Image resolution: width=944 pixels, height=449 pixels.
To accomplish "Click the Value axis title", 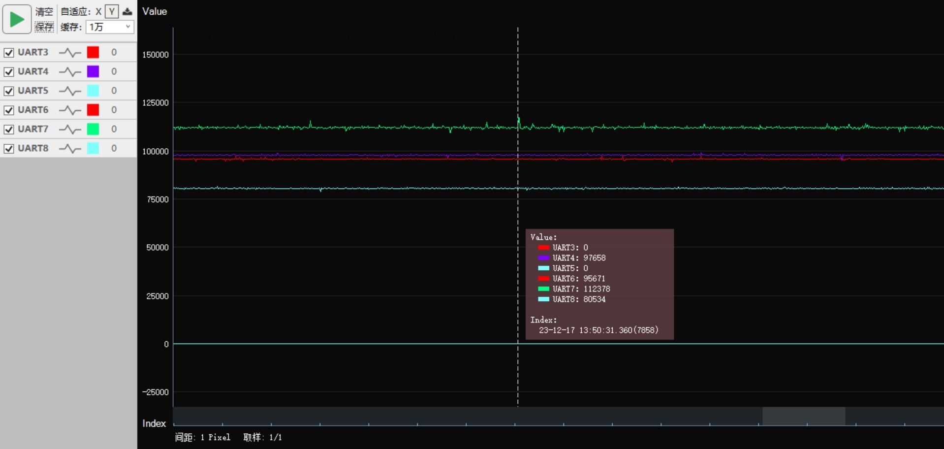I will pyautogui.click(x=155, y=11).
